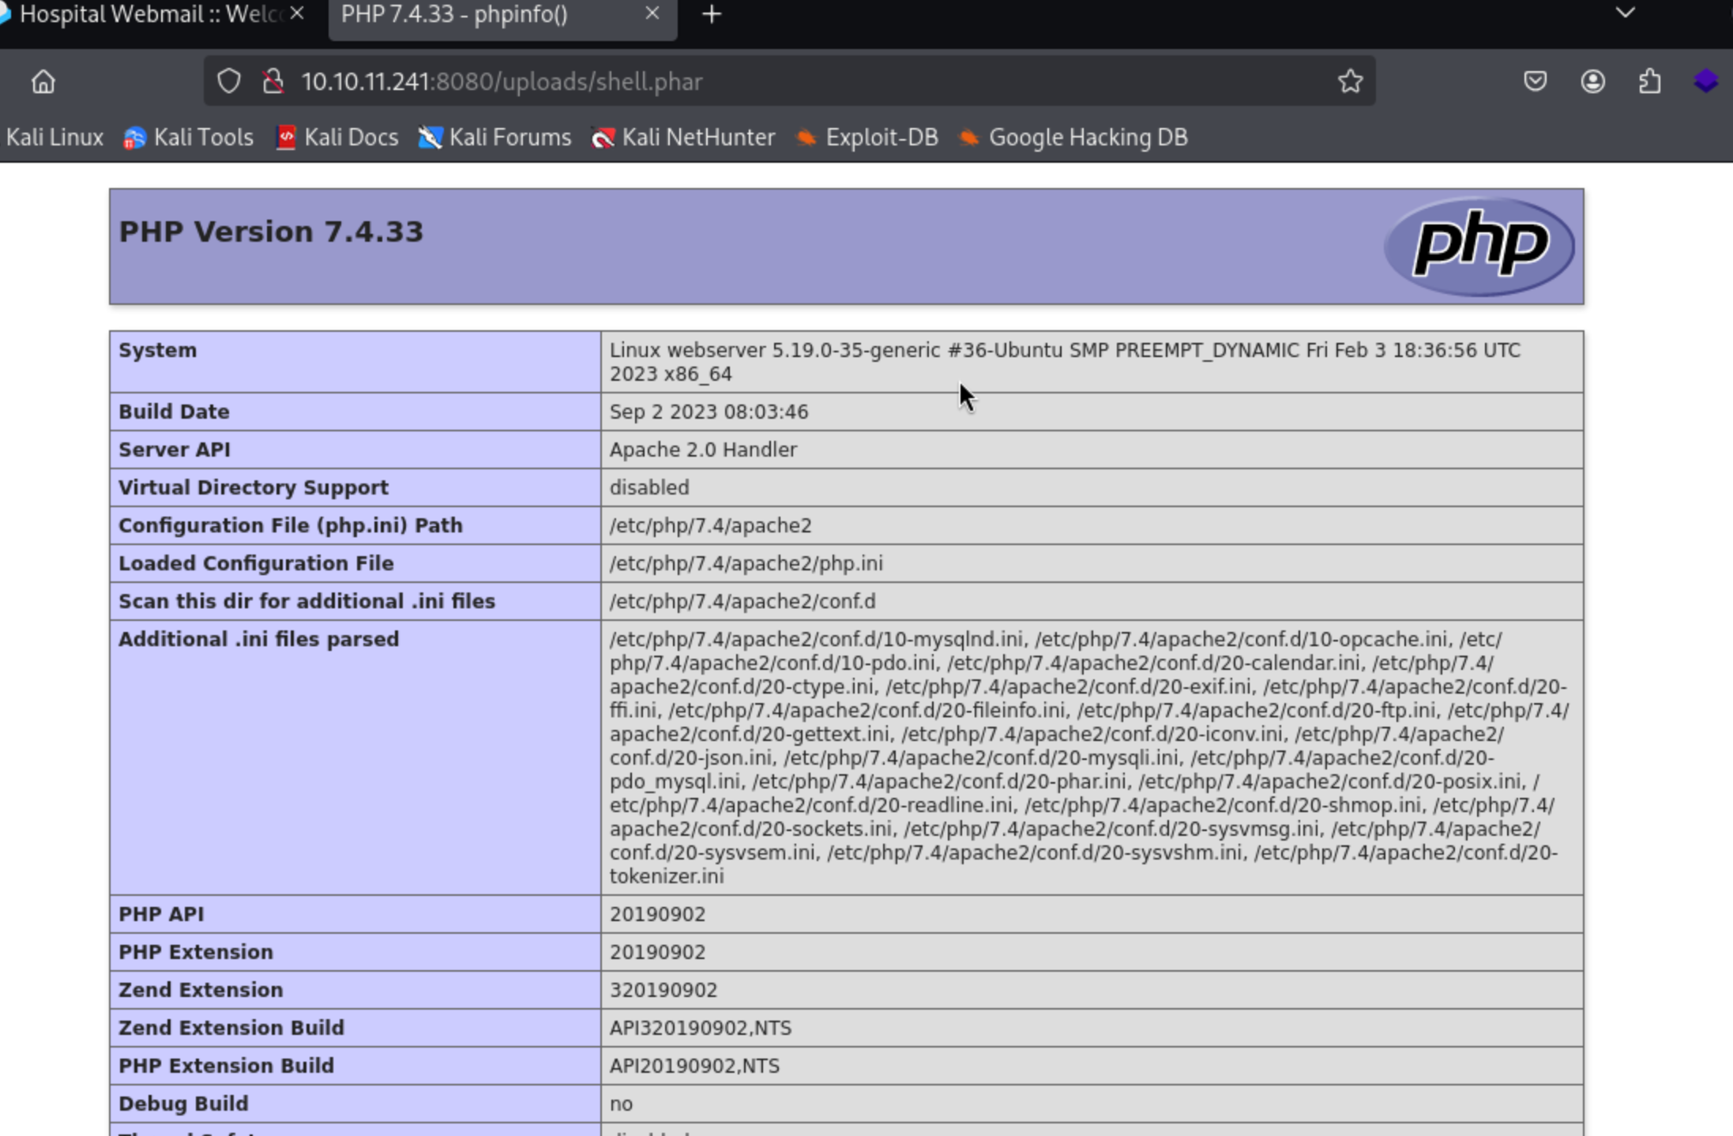Go to the Firefox home page icon
1733x1136 pixels.
click(x=43, y=81)
